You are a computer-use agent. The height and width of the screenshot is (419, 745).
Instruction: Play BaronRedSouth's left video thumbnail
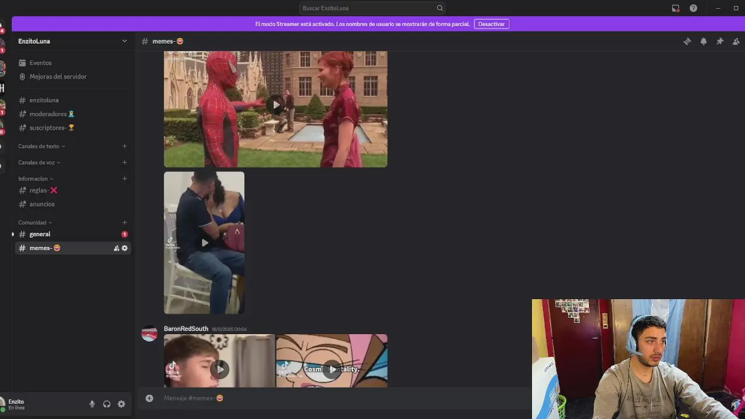click(x=219, y=368)
